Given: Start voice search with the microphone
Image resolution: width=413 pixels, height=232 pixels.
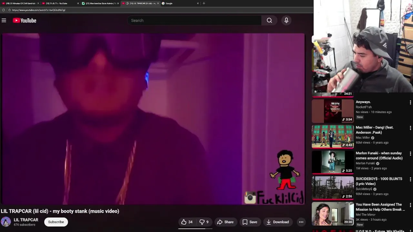Looking at the screenshot, I should coord(286,20).
